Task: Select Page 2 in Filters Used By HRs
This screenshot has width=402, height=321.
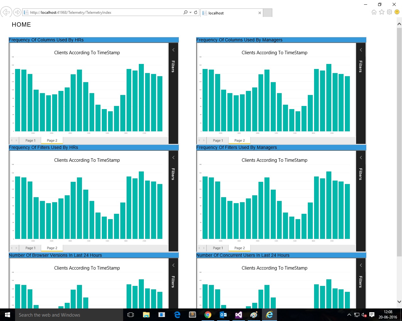Action: click(52, 248)
